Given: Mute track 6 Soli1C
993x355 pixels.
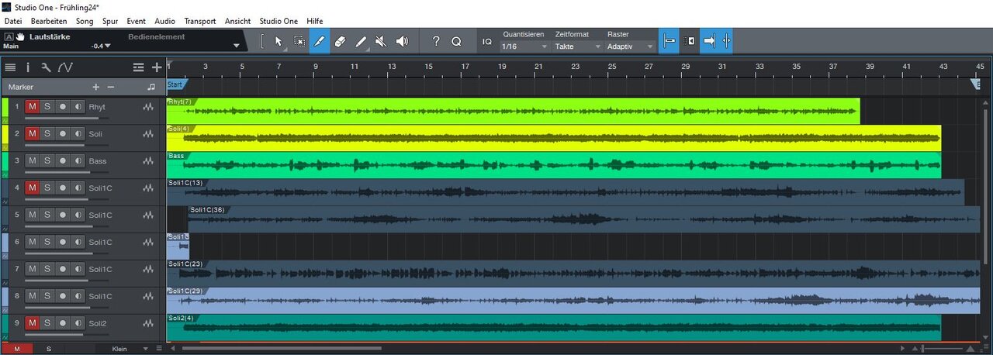Looking at the screenshot, I should click(x=33, y=242).
